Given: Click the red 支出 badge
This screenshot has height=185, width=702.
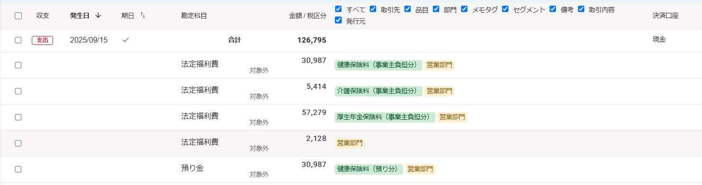Looking at the screenshot, I should coord(42,40).
